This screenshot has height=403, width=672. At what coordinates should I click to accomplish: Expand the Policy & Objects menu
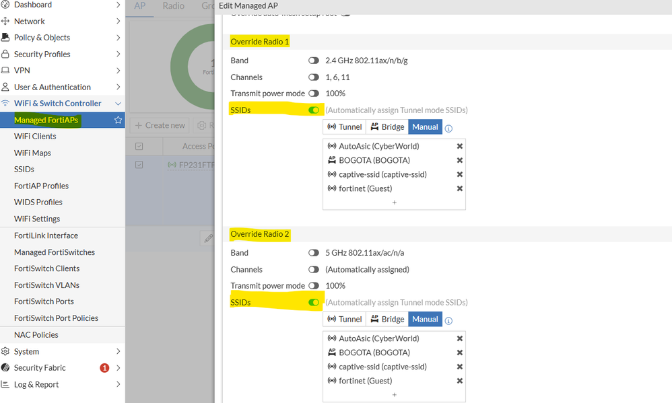(x=119, y=38)
